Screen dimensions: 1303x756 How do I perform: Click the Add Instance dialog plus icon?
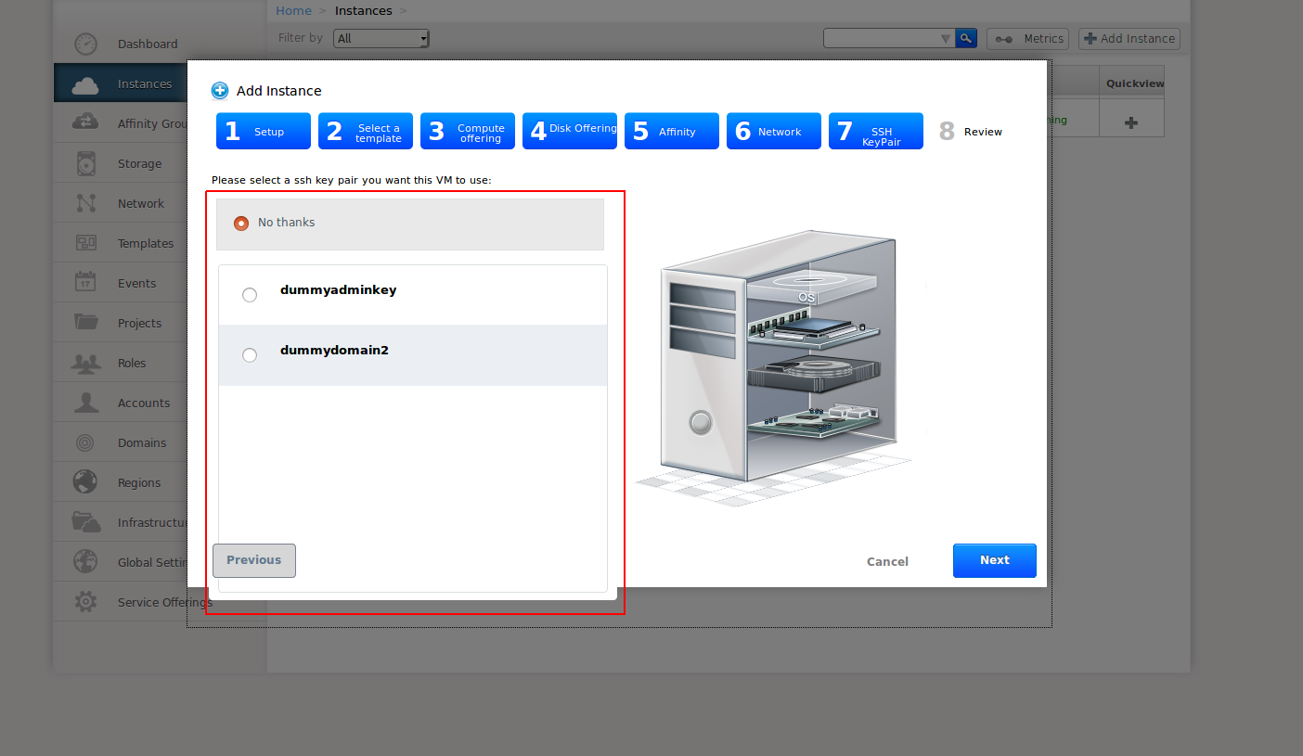pos(220,91)
